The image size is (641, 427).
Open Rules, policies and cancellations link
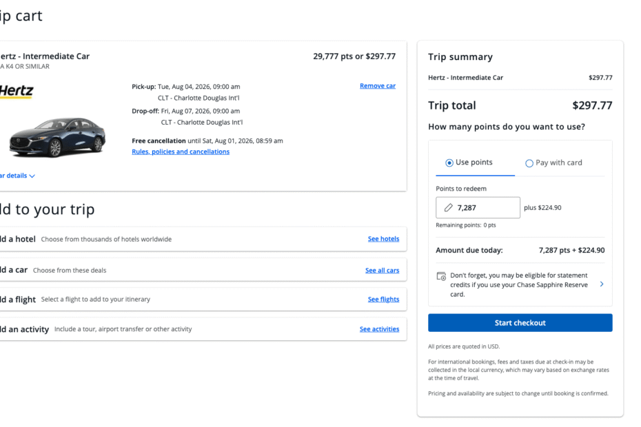tap(181, 152)
